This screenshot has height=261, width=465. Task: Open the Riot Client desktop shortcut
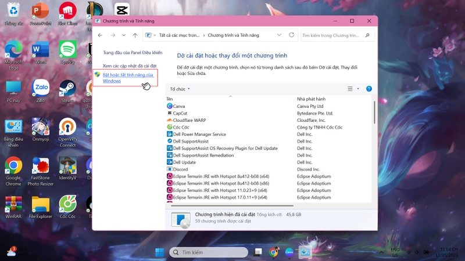[x=67, y=13]
